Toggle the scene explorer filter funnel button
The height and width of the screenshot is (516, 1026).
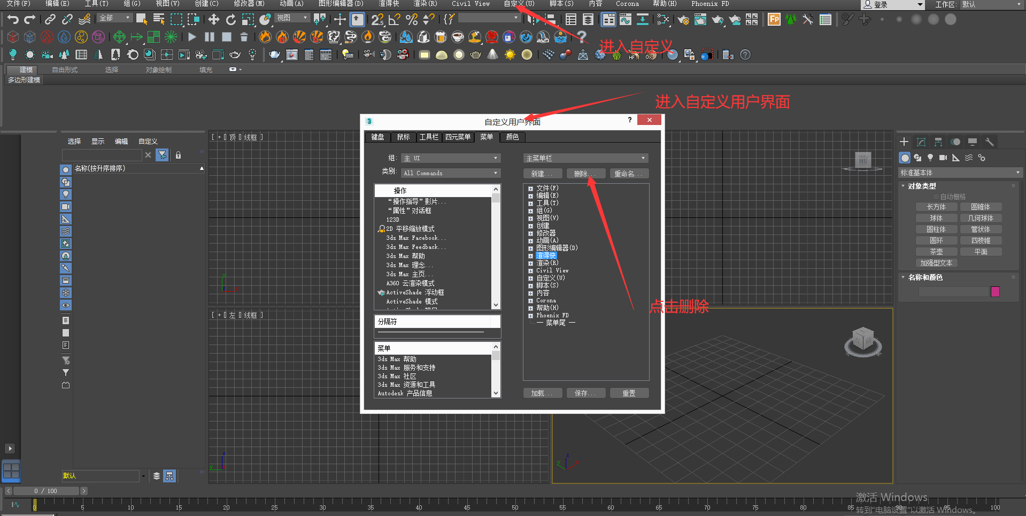pos(163,155)
